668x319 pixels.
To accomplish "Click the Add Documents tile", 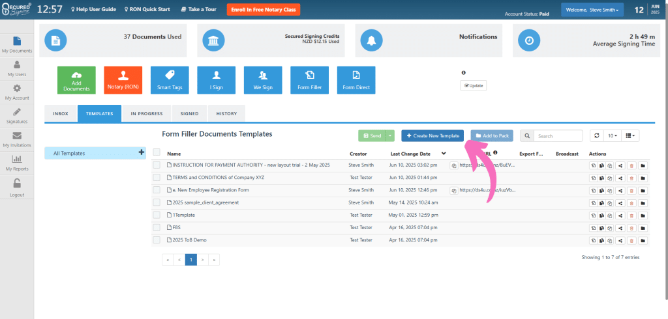I will pos(76,81).
